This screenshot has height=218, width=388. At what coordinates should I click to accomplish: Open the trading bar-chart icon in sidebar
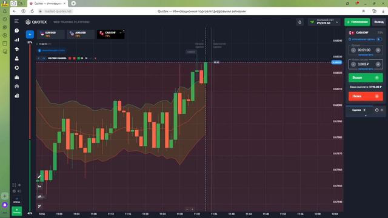click(16, 40)
